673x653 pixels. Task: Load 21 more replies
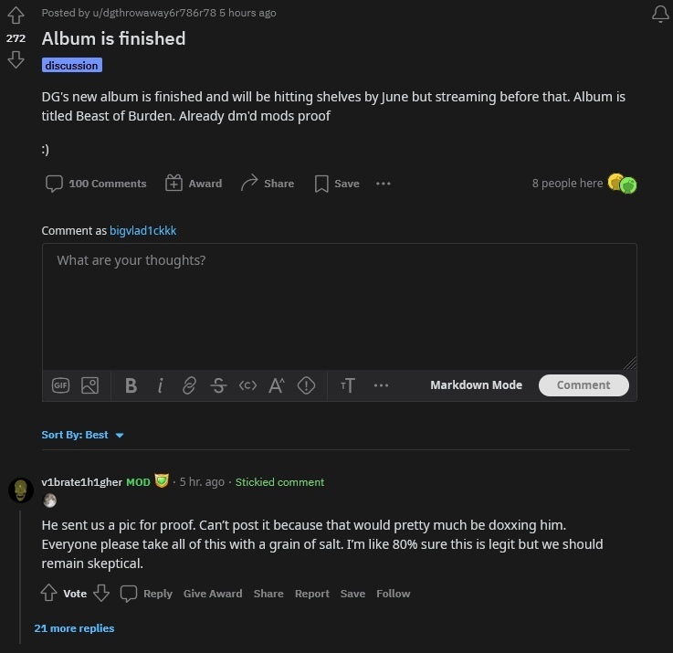tap(74, 628)
